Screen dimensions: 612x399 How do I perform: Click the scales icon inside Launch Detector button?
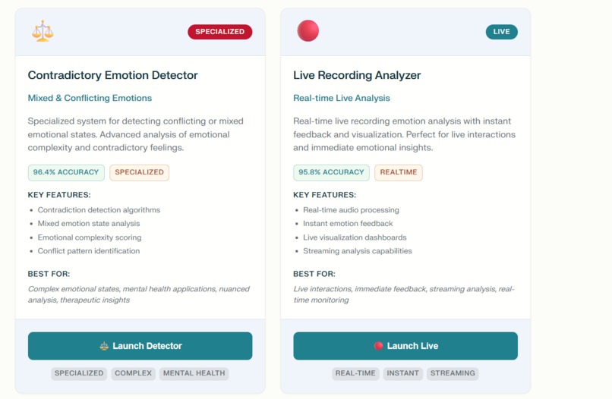coord(104,346)
